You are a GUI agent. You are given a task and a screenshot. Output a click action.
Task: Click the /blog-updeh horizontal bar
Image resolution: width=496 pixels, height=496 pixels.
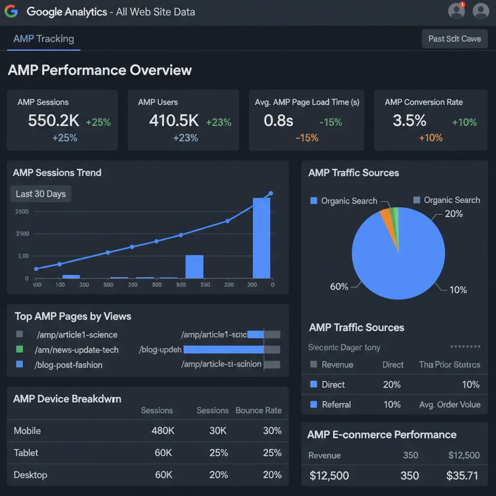(x=224, y=350)
